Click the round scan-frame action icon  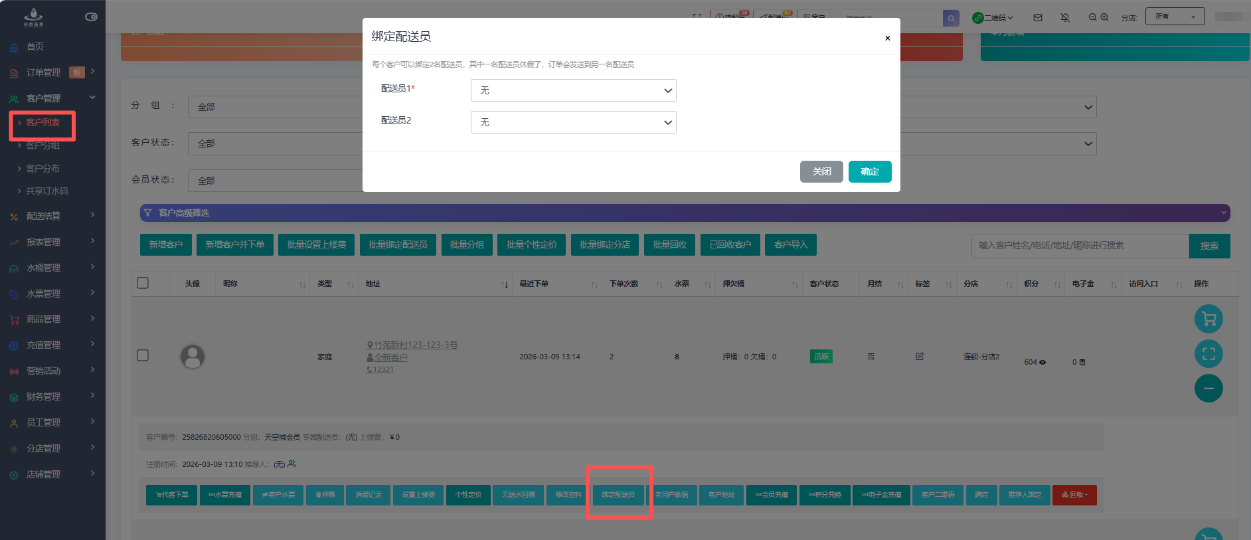pos(1209,354)
